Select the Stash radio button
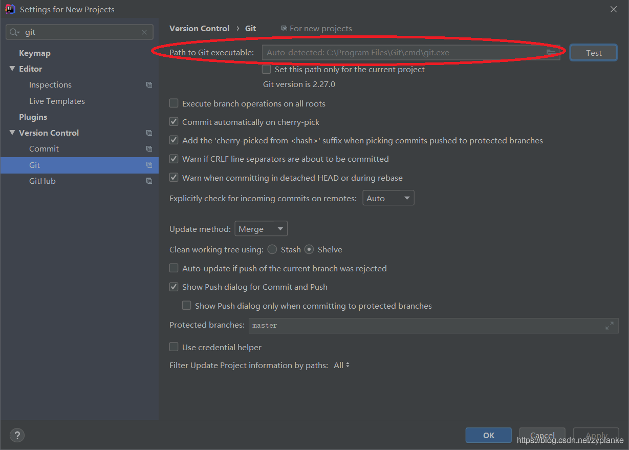This screenshot has width=629, height=450. (x=272, y=249)
